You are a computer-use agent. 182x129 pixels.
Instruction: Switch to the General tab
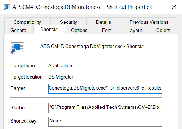[19, 30]
